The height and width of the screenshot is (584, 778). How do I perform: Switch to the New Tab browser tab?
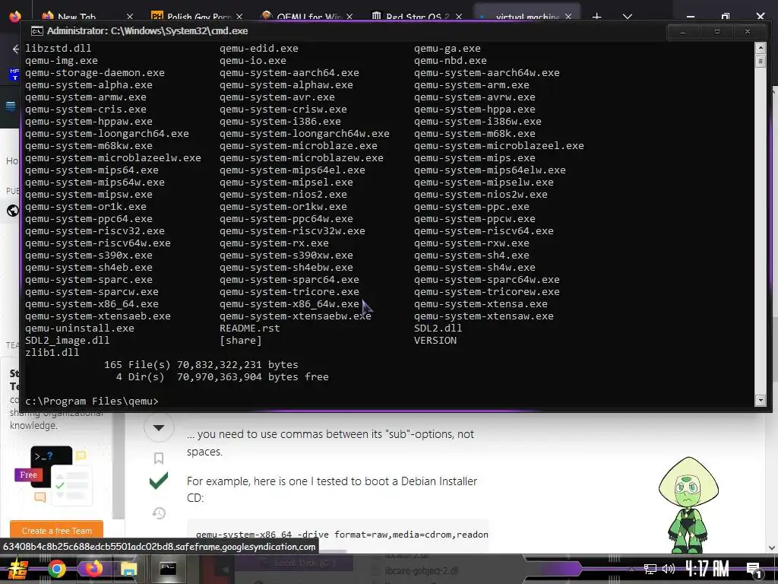[x=77, y=17]
